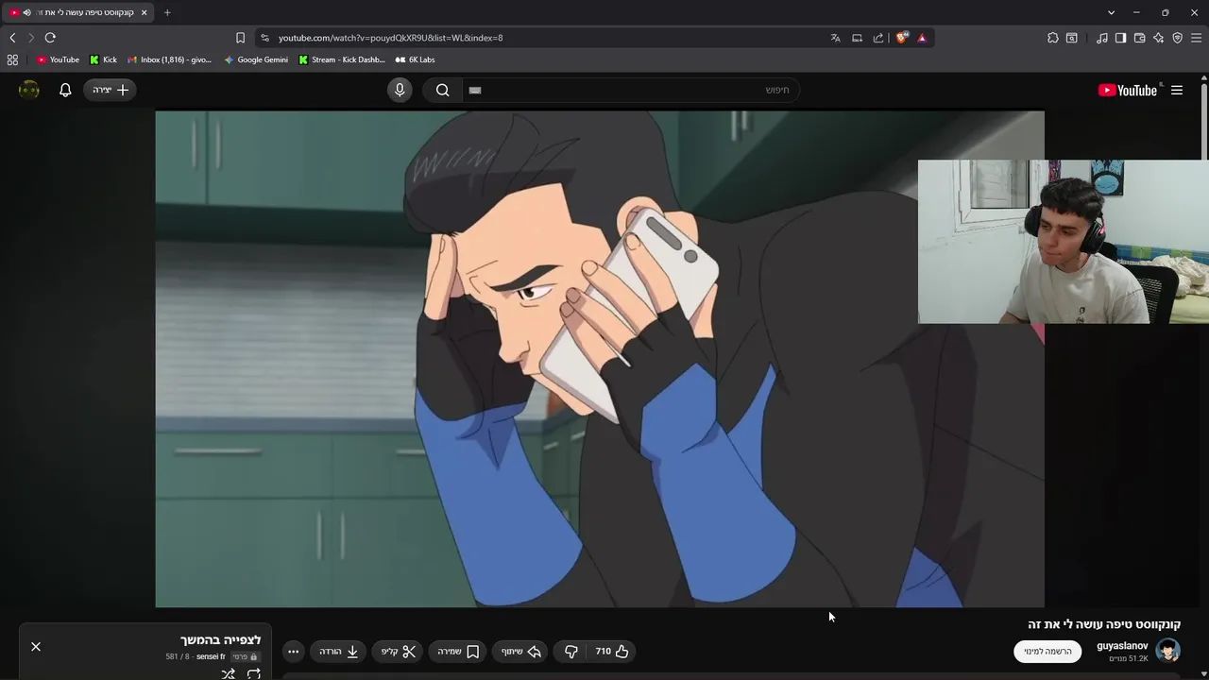Screen dimensions: 1209x680
Task: Download the video with the download button
Action: tap(338, 652)
